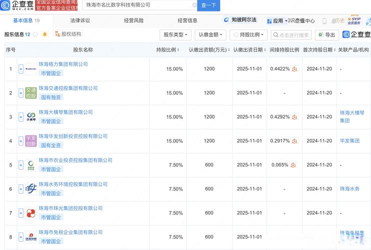Expand row of 珠海格力集团有限公司
Image resolution: width=371 pixels, height=250 pixels.
[21, 69]
